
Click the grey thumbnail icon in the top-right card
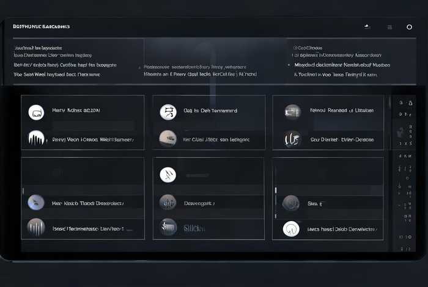tap(292, 111)
